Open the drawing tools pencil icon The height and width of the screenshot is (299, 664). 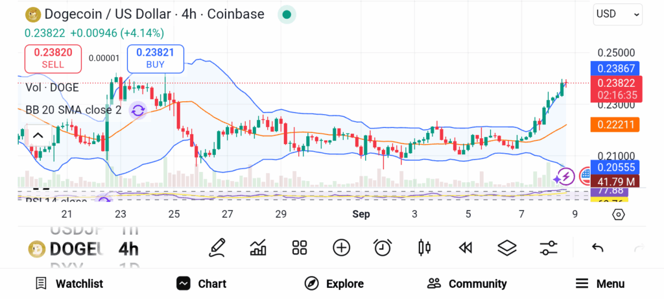(217, 247)
